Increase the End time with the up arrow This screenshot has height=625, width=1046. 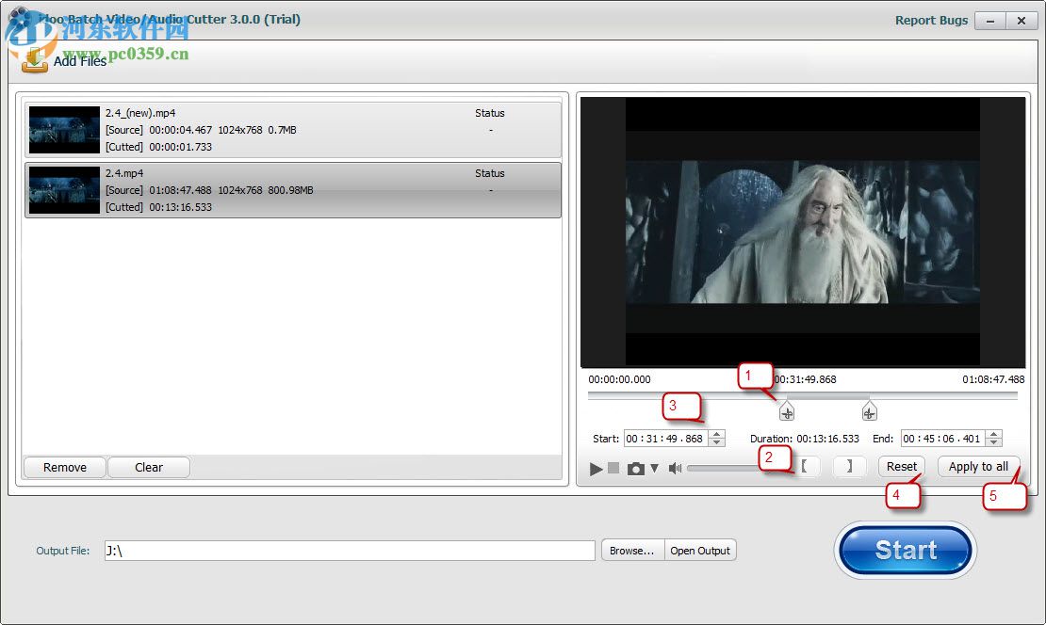click(x=994, y=435)
